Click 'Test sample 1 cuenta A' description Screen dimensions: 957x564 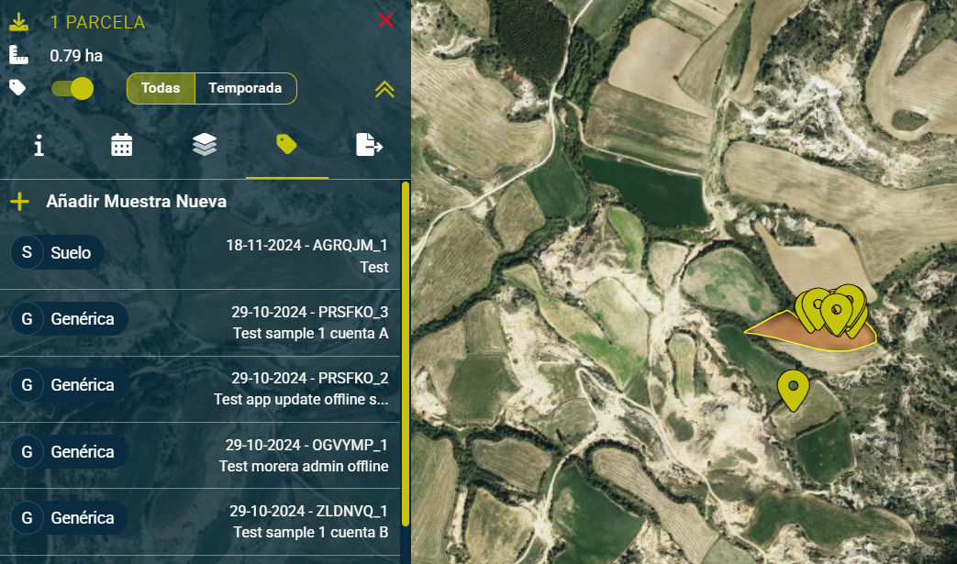coord(311,334)
